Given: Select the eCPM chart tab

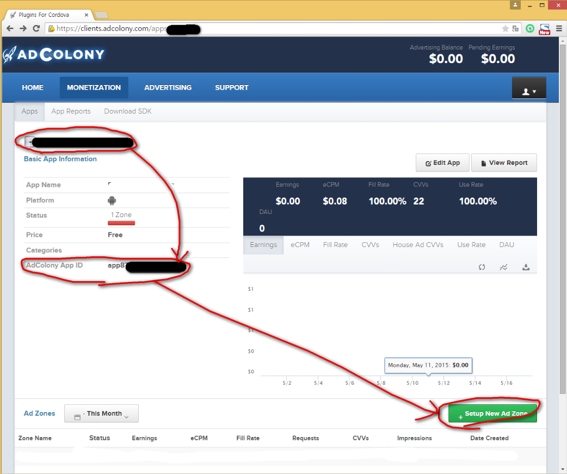Looking at the screenshot, I should pos(300,245).
